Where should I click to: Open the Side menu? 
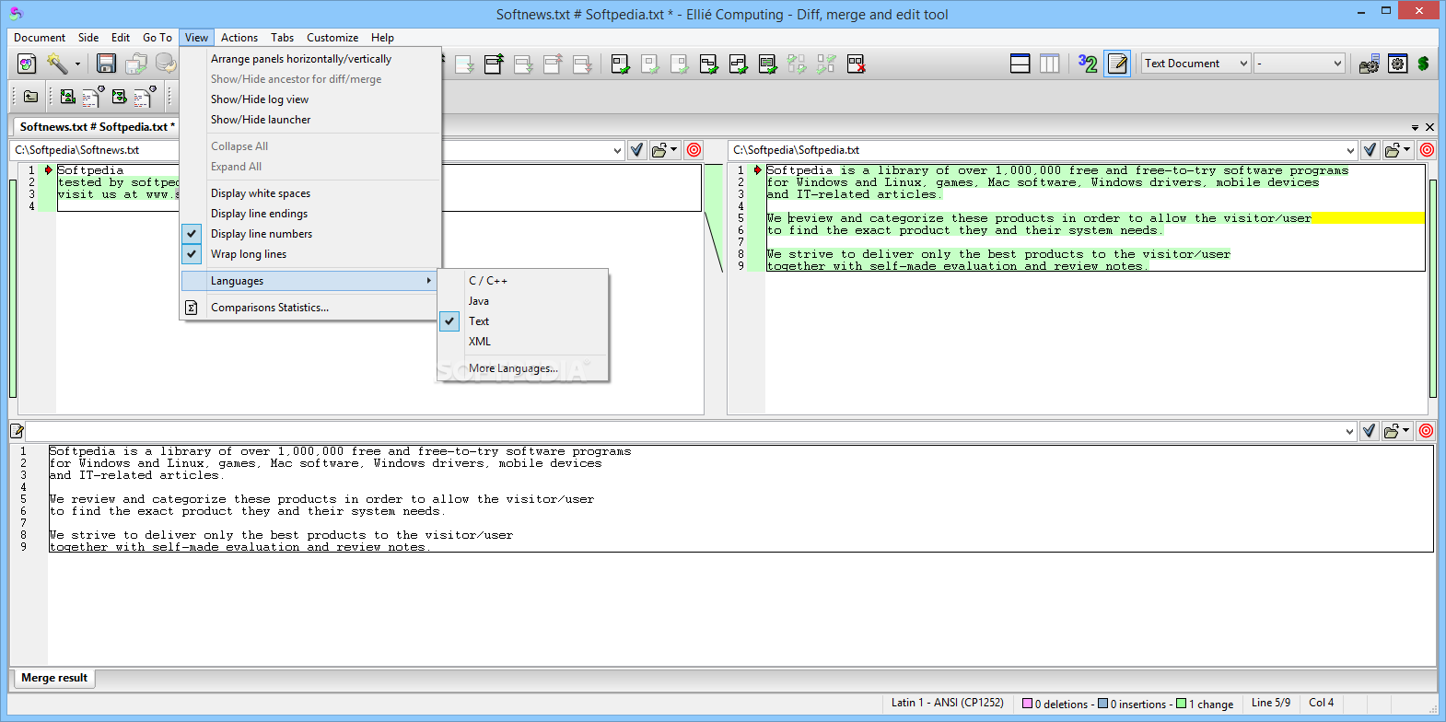[x=88, y=38]
